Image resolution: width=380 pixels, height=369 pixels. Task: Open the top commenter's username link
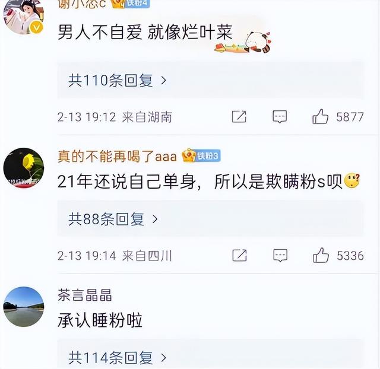82,4
